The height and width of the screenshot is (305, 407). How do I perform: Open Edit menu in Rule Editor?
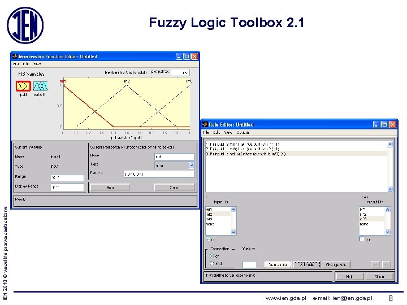[217, 132]
